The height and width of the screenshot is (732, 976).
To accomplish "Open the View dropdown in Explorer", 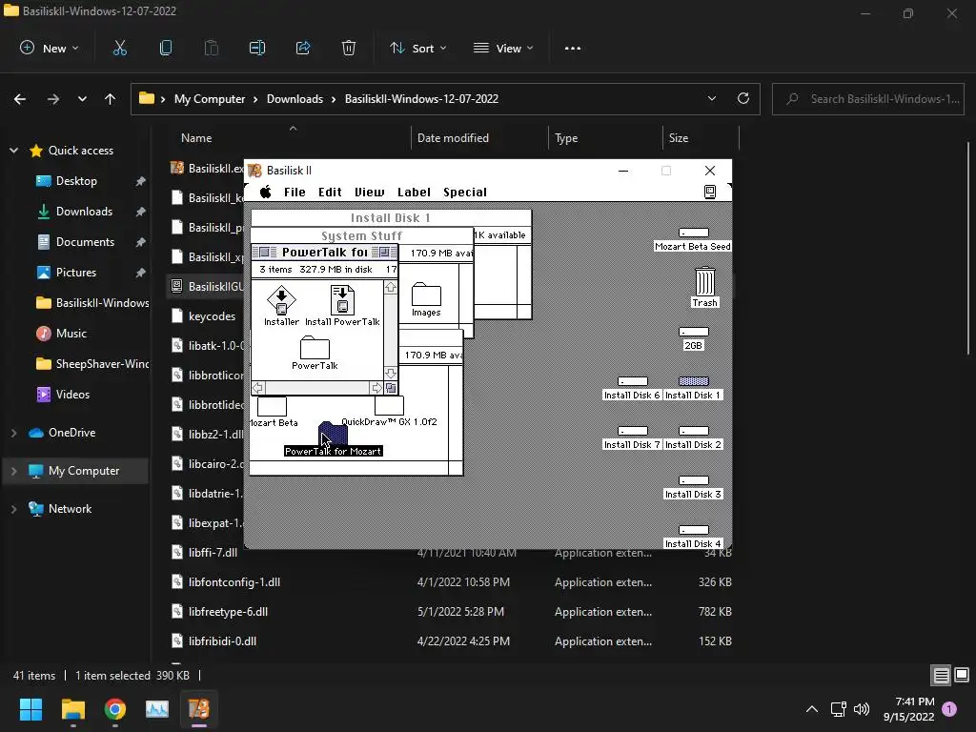I will click(x=503, y=48).
